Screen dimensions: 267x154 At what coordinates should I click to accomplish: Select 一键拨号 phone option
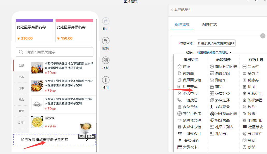click(190, 100)
